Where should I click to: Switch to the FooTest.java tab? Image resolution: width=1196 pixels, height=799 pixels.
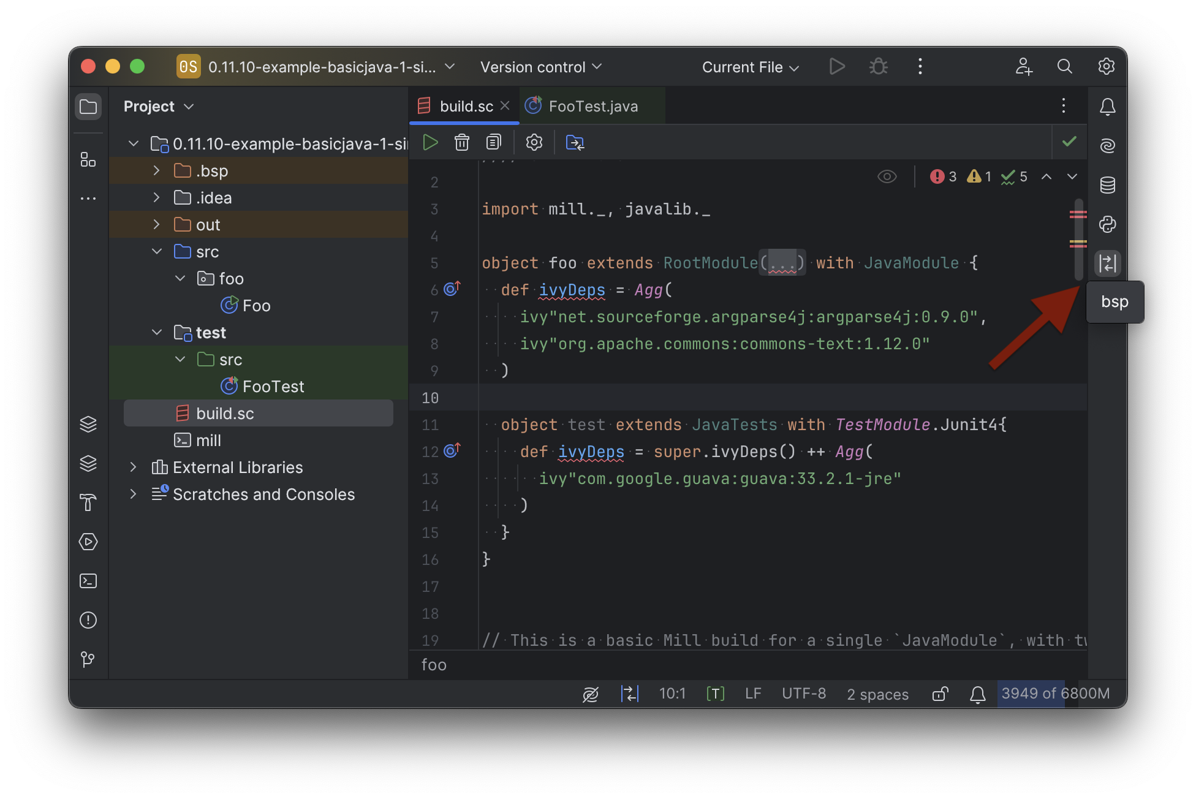pyautogui.click(x=592, y=105)
